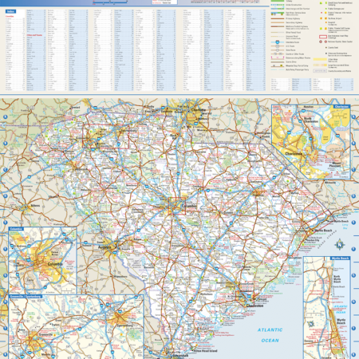Select the Charlotte city label
The width and height of the screenshot is (359, 359).
199,110
